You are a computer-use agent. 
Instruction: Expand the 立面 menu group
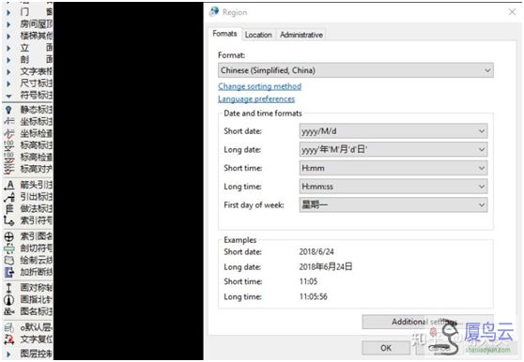8,48
